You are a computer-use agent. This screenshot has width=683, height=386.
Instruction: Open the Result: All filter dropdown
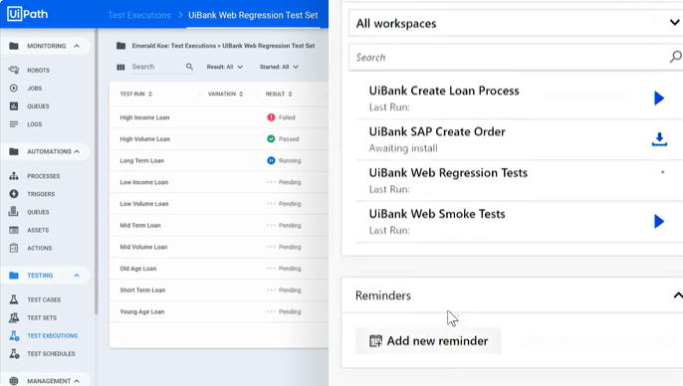[x=224, y=67]
